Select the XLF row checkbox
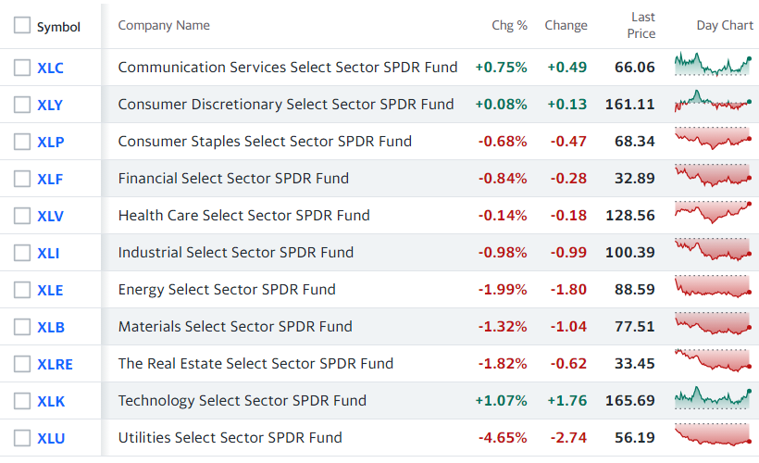This screenshot has width=759, height=463. point(22,179)
